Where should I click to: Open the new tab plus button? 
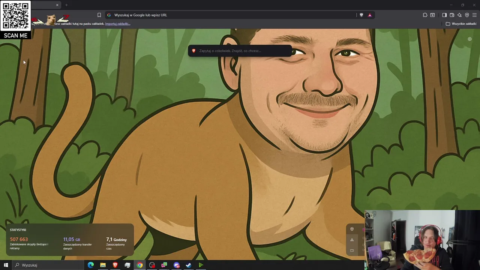tap(66, 5)
